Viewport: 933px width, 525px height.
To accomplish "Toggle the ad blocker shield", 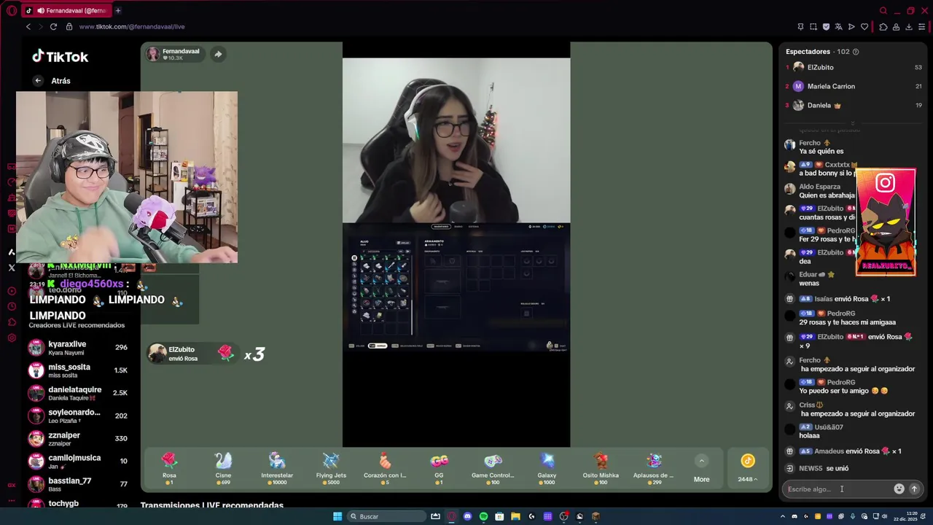I will tap(826, 27).
